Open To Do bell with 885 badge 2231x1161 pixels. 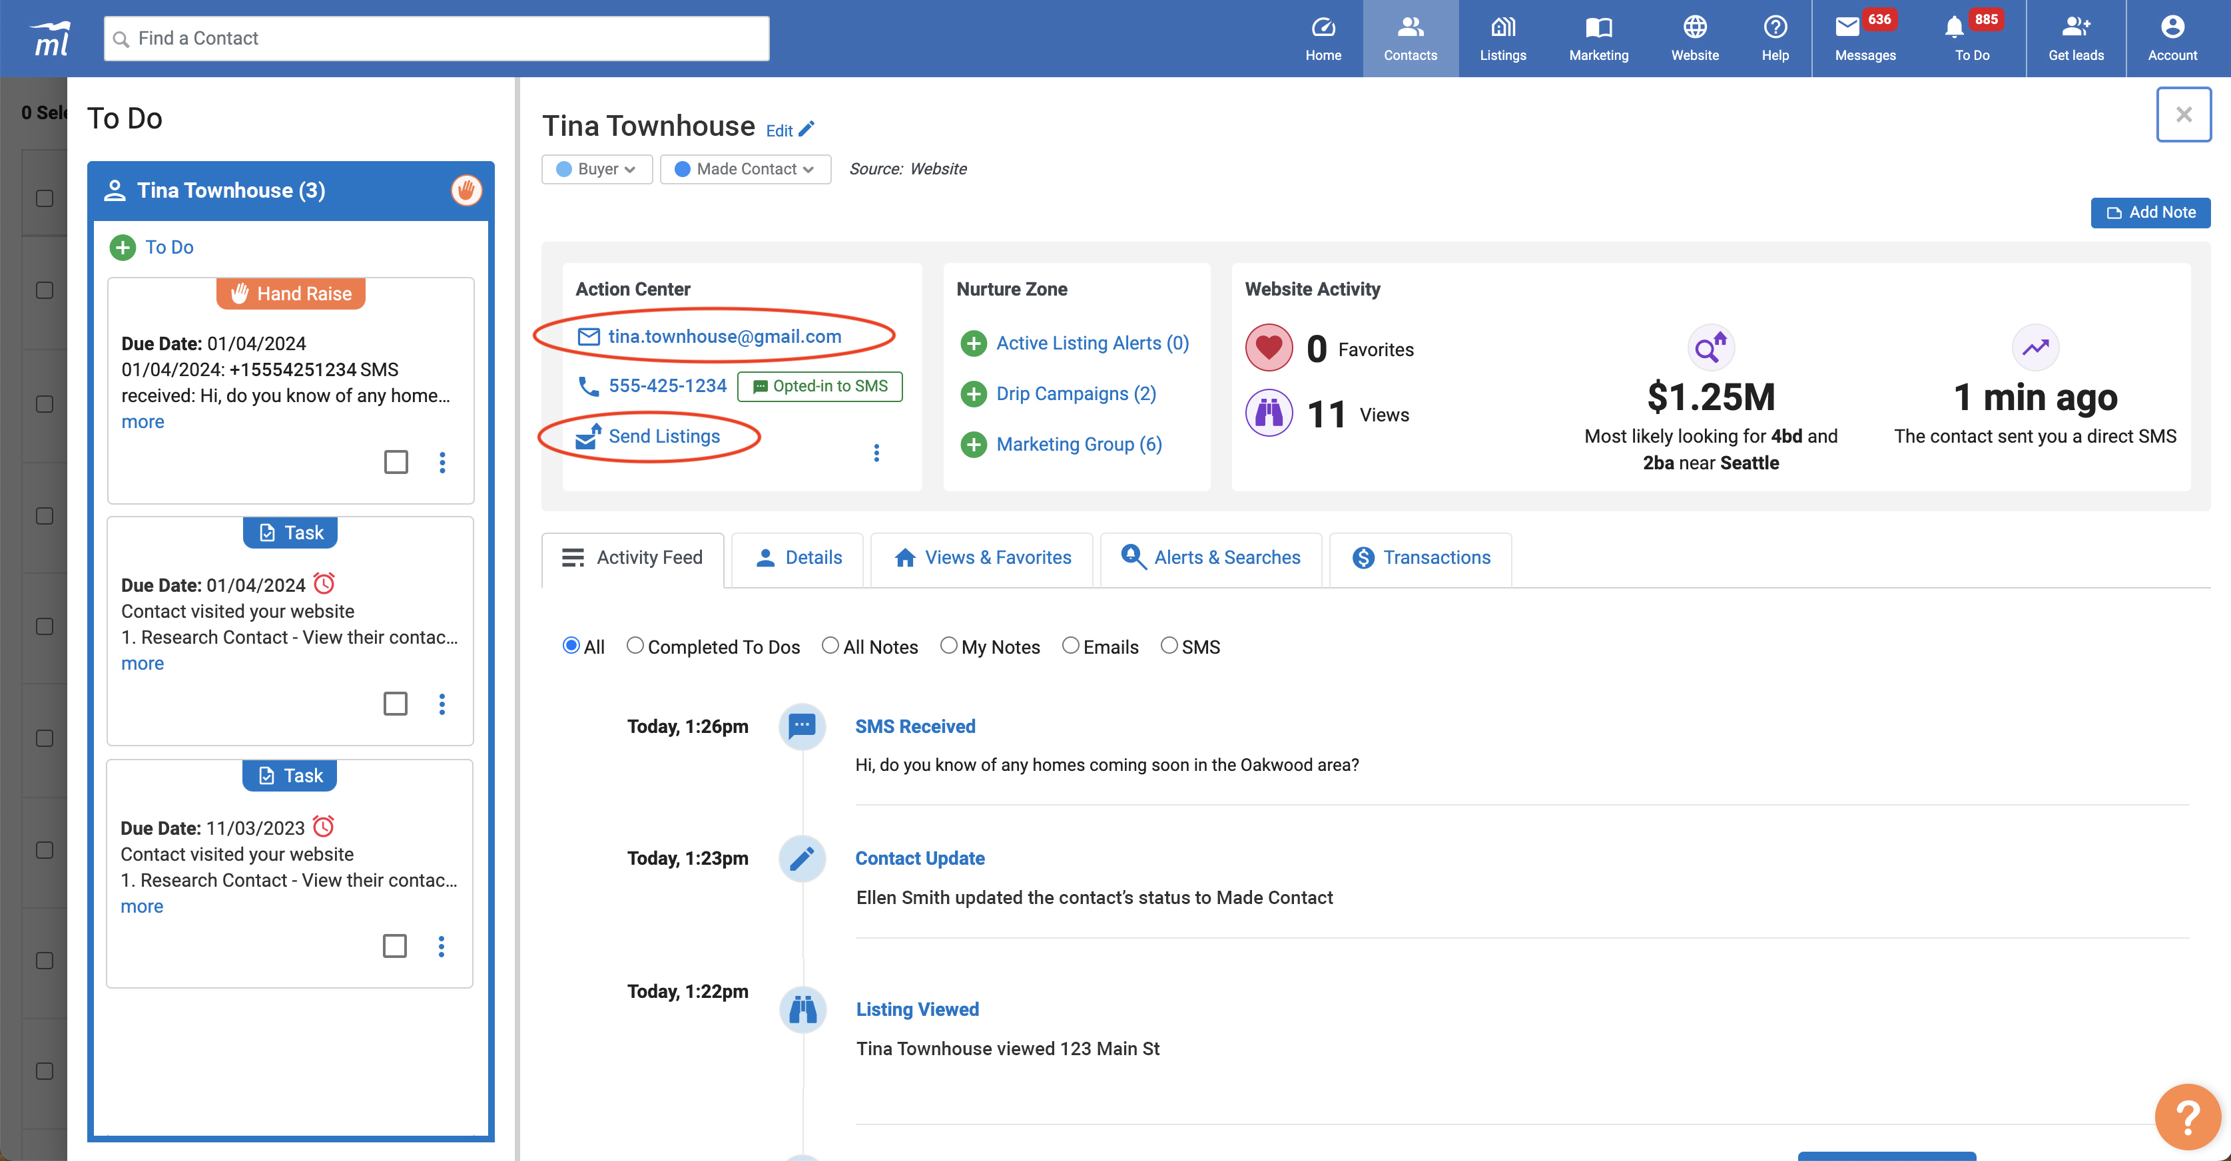pyautogui.click(x=1971, y=38)
